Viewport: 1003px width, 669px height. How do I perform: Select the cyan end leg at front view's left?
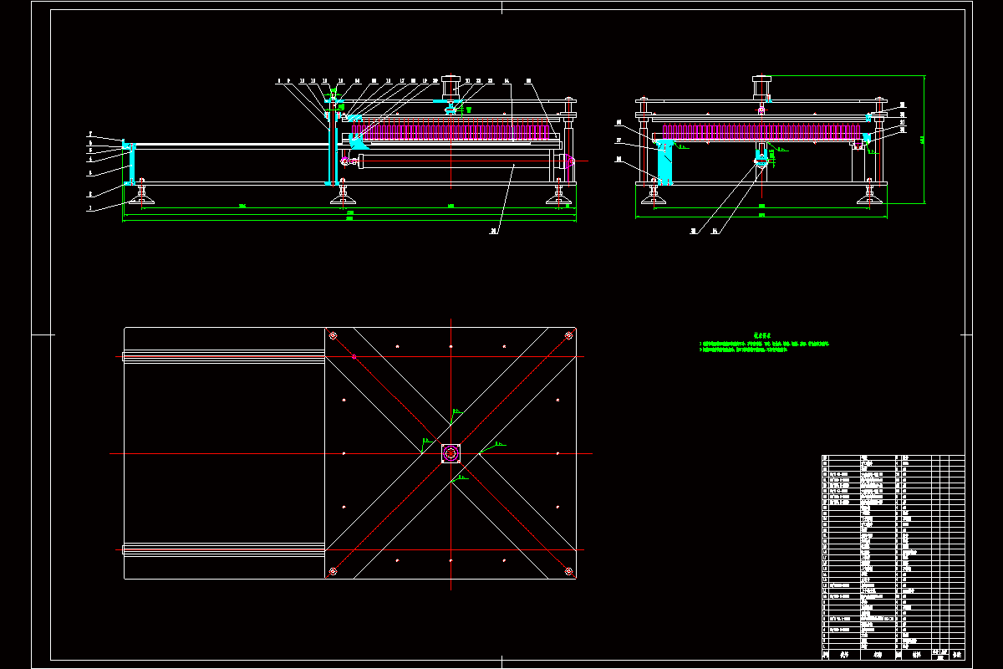click(130, 164)
